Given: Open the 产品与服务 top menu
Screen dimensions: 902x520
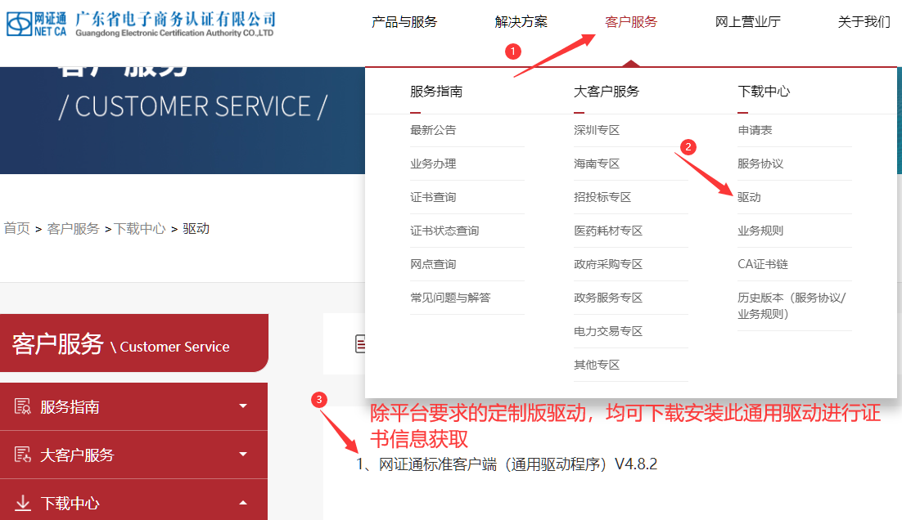Looking at the screenshot, I should point(404,22).
